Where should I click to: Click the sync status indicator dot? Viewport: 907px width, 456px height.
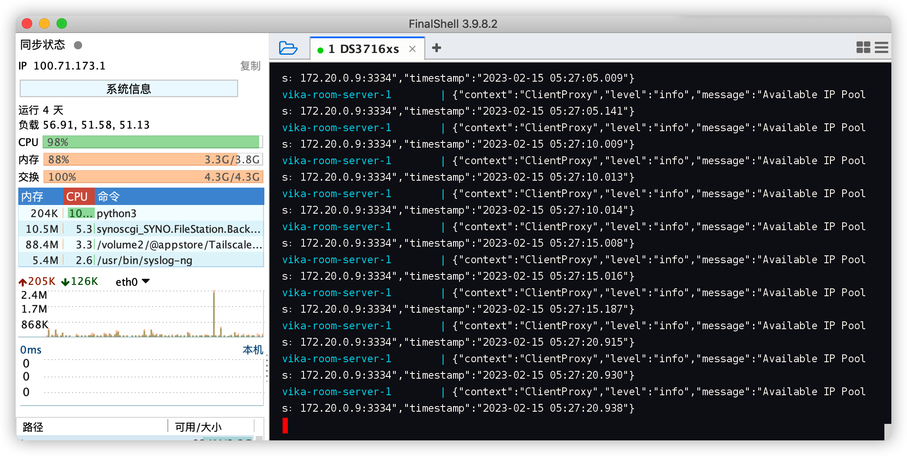point(78,45)
